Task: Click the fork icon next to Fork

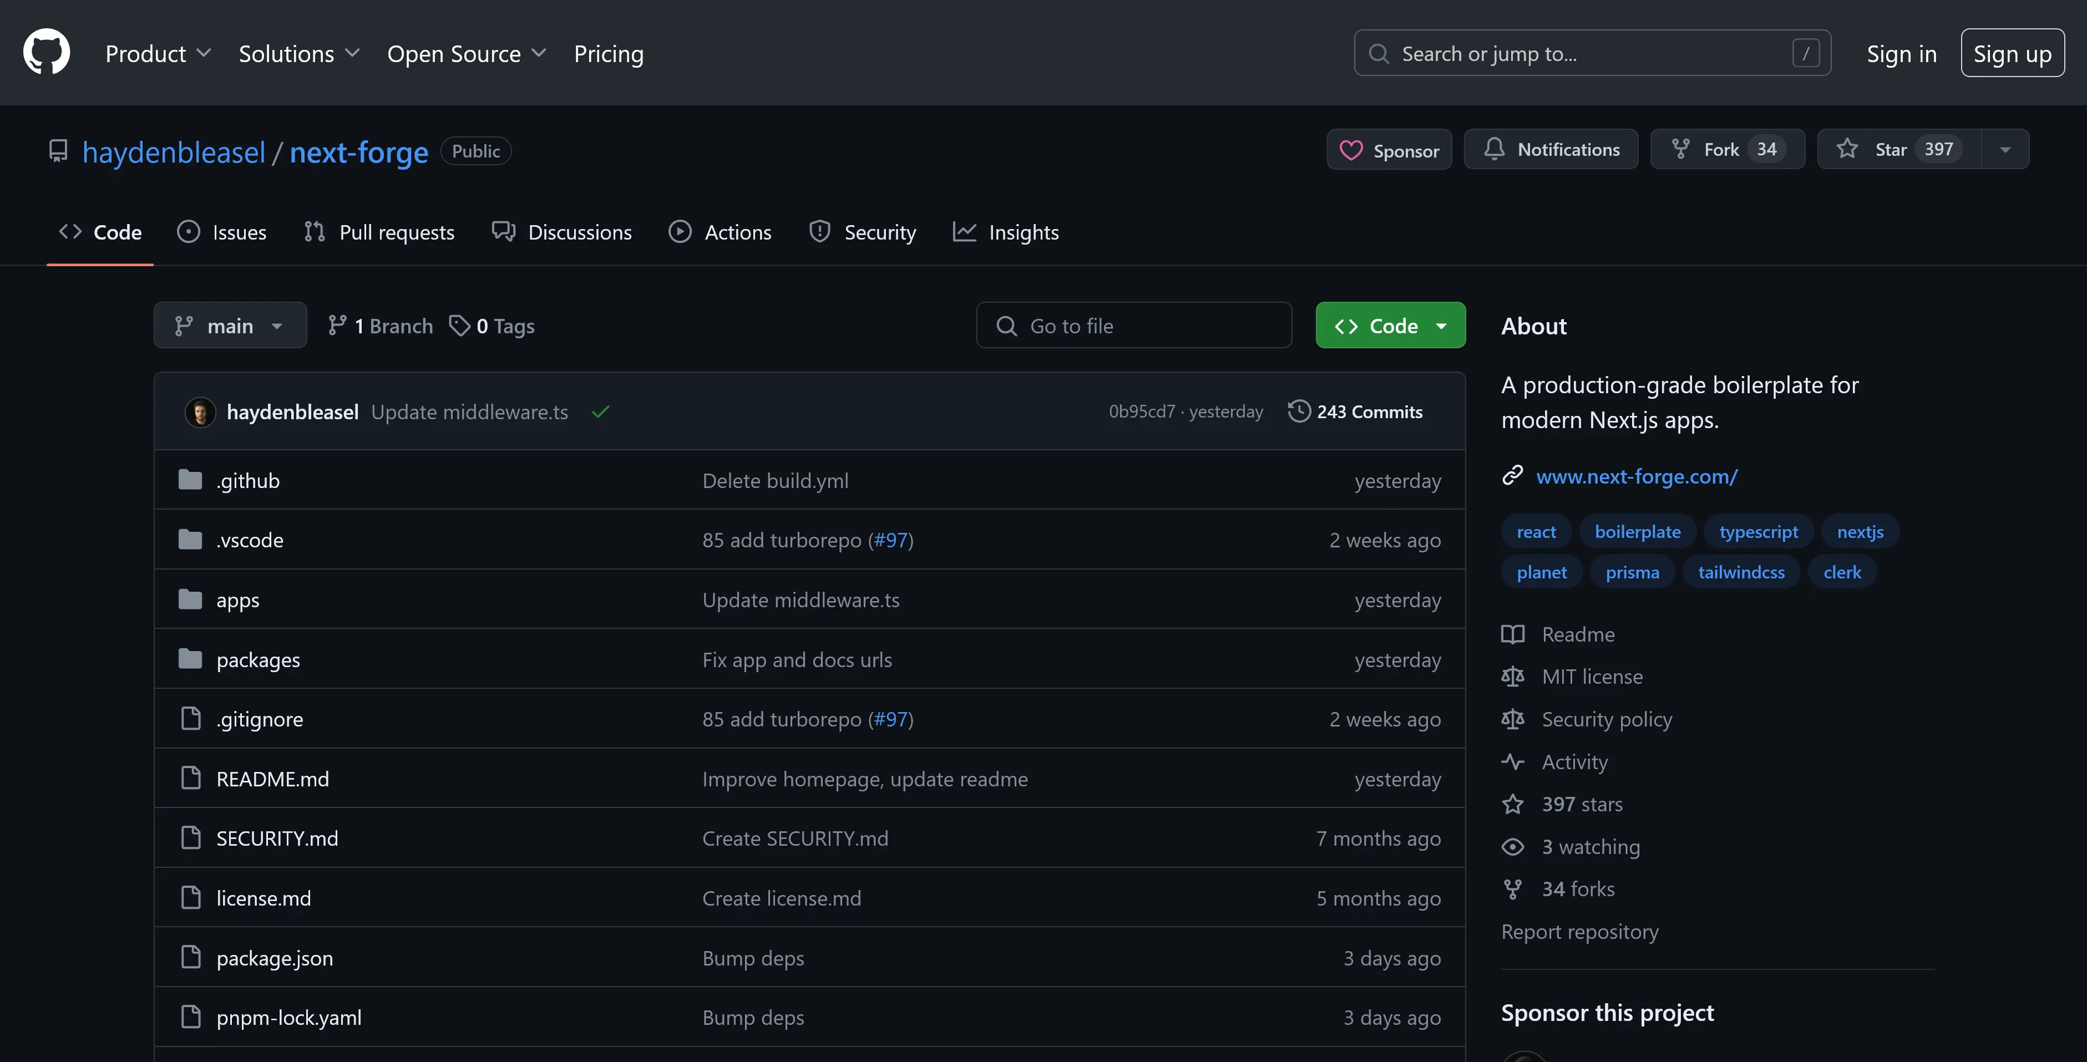Action: point(1681,149)
